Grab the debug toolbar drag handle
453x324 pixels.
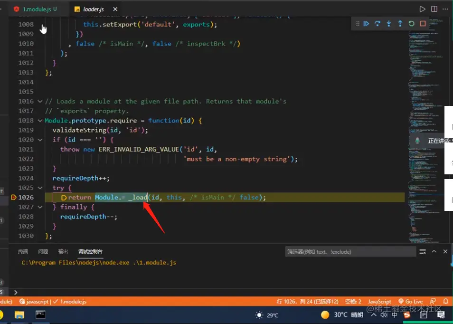pos(358,24)
